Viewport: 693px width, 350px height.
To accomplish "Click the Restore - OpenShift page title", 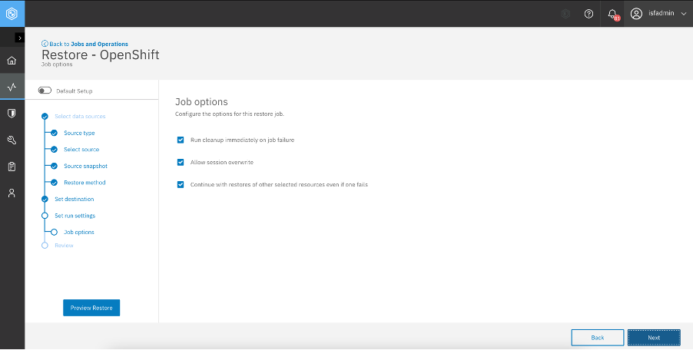I will tap(101, 54).
